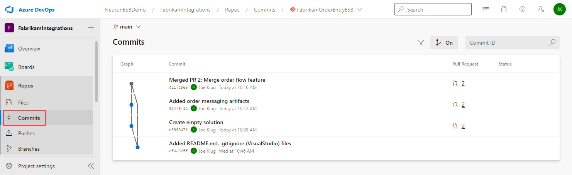Open the work items list icon
Image resolution: width=572 pixels, height=175 pixels.
click(486, 10)
